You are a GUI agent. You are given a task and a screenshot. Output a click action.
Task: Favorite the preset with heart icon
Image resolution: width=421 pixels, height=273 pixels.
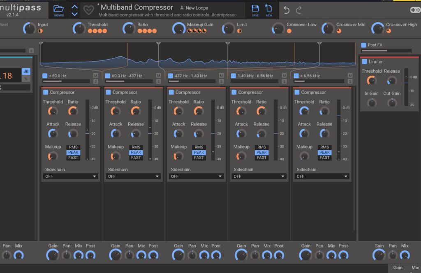(x=88, y=10)
